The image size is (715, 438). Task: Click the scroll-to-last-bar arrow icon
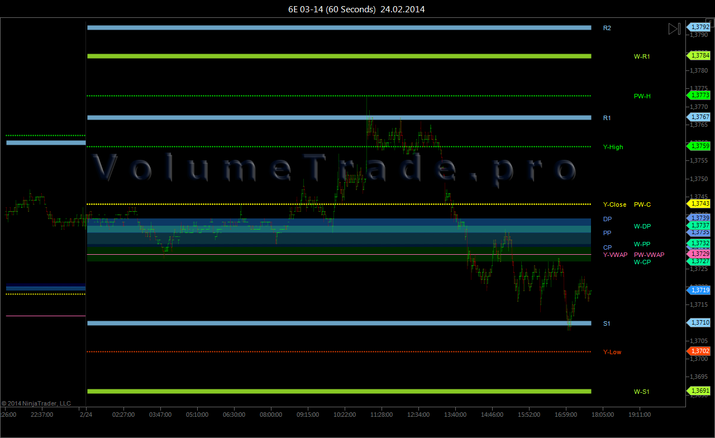[x=674, y=28]
